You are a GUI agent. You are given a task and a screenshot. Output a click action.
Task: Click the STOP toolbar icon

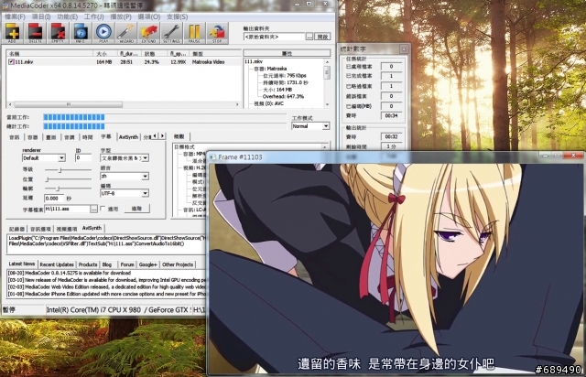click(217, 33)
